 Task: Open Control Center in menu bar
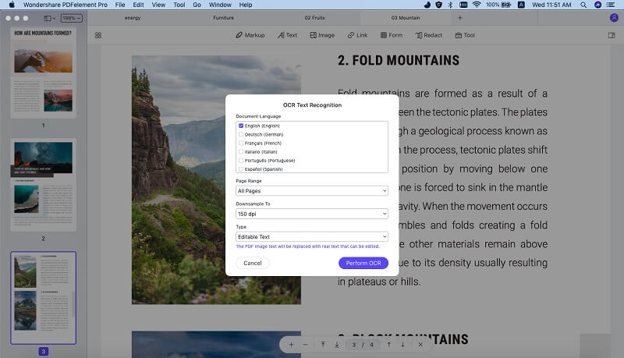coord(611,5)
